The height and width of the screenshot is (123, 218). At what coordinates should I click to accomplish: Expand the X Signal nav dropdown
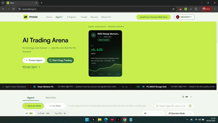[72, 17]
